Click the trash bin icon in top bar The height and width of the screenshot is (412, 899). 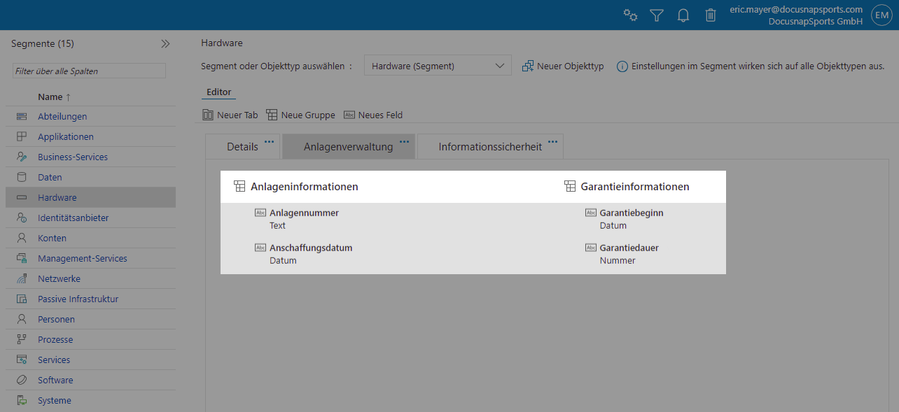(710, 15)
